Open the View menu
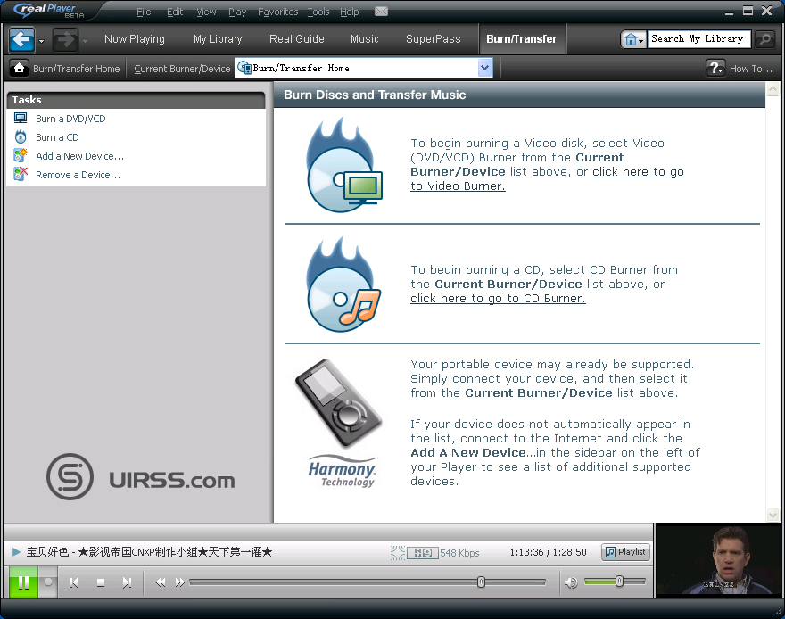The image size is (785, 619). [x=206, y=12]
